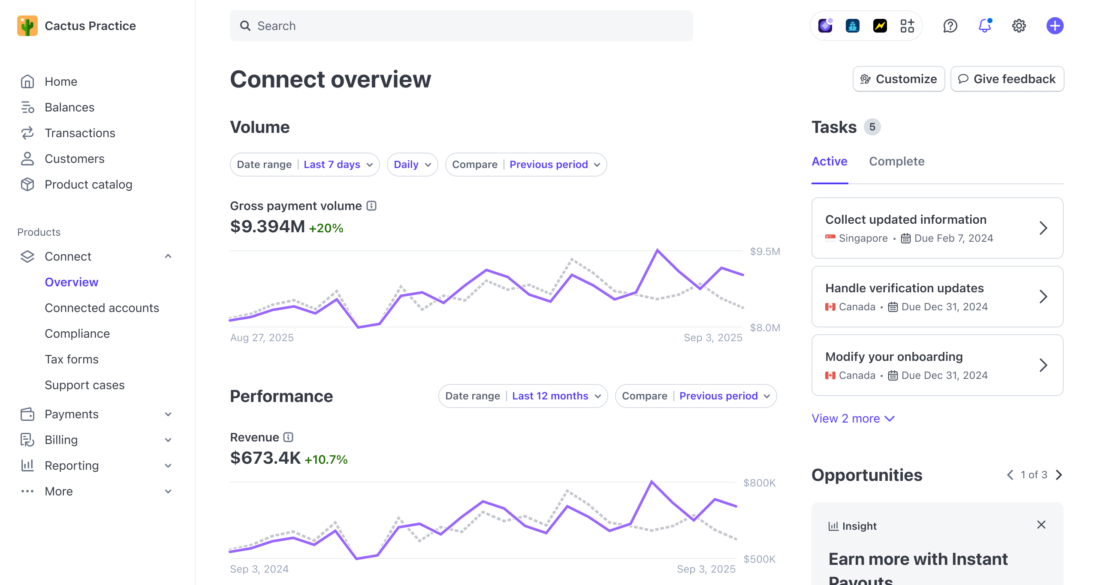Image resolution: width=1098 pixels, height=585 pixels.
Task: Open Connected accounts in sidebar
Action: tap(102, 308)
